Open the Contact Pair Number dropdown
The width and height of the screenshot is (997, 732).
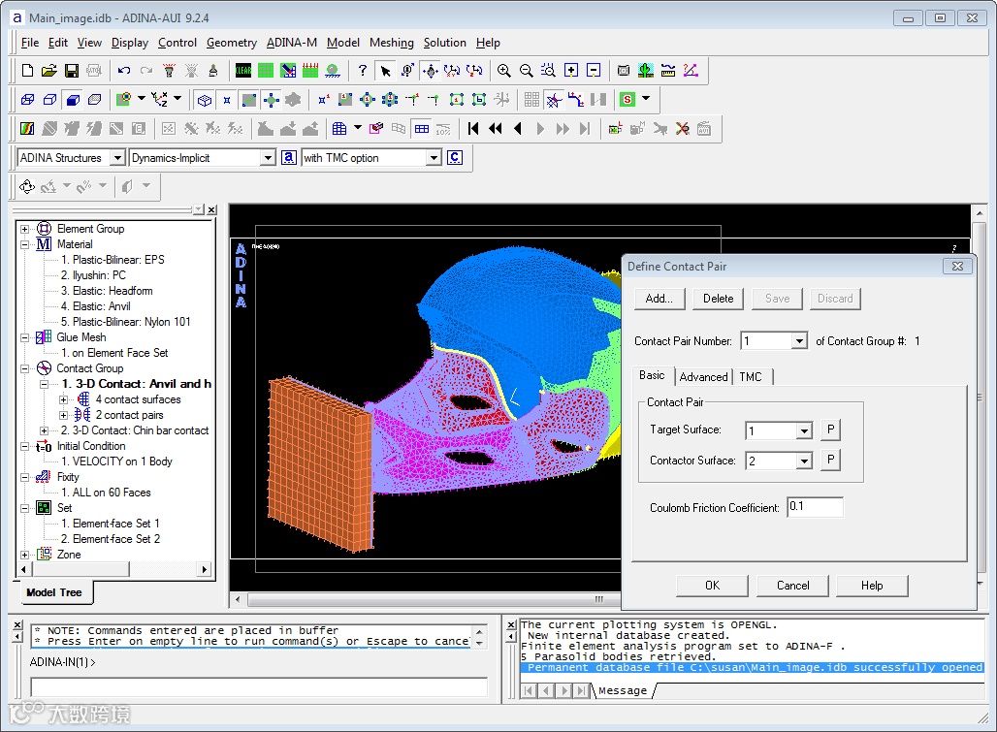click(799, 341)
